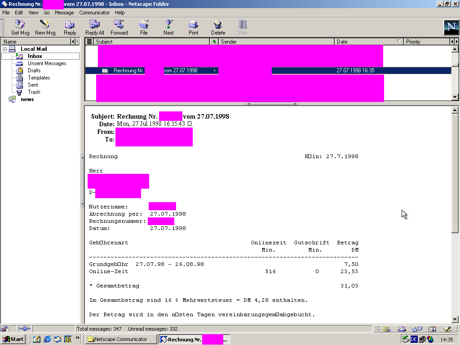Open the Windows Start menu
Screen dimensions: 460x345
(x=13, y=339)
